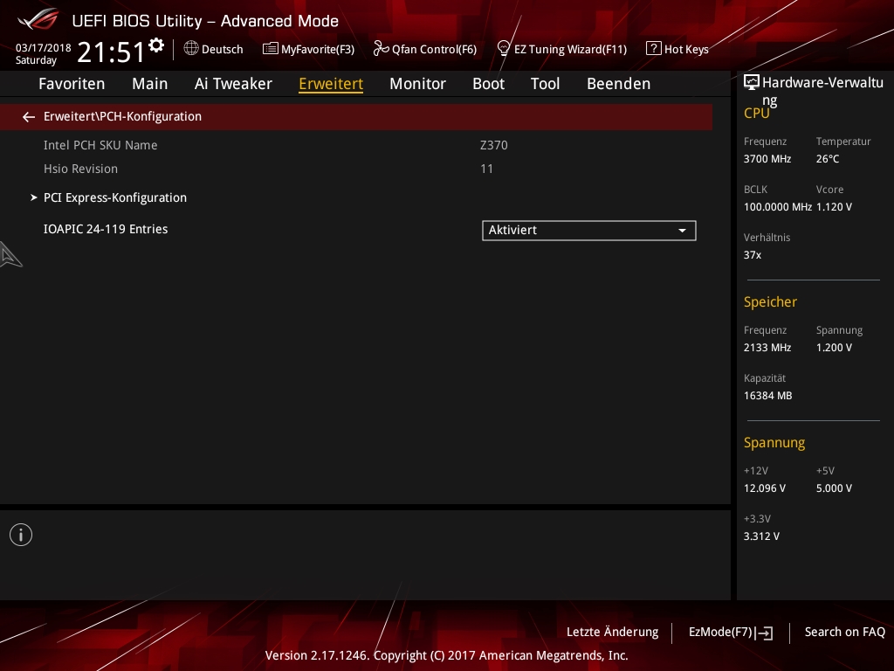Click the Verhältnis value 37x
The width and height of the screenshot is (894, 671).
click(x=753, y=254)
